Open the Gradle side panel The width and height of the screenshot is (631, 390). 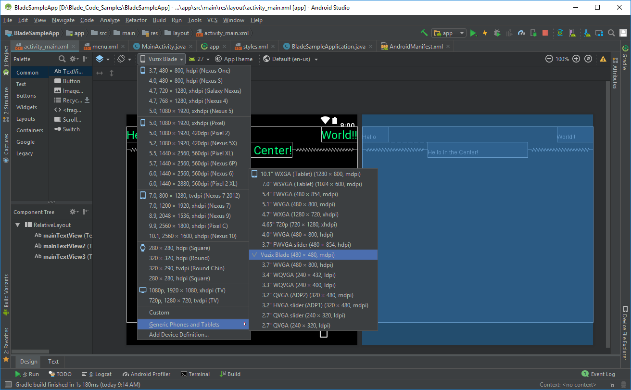point(625,58)
